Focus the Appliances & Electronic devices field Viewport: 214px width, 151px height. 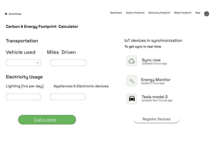(68, 97)
